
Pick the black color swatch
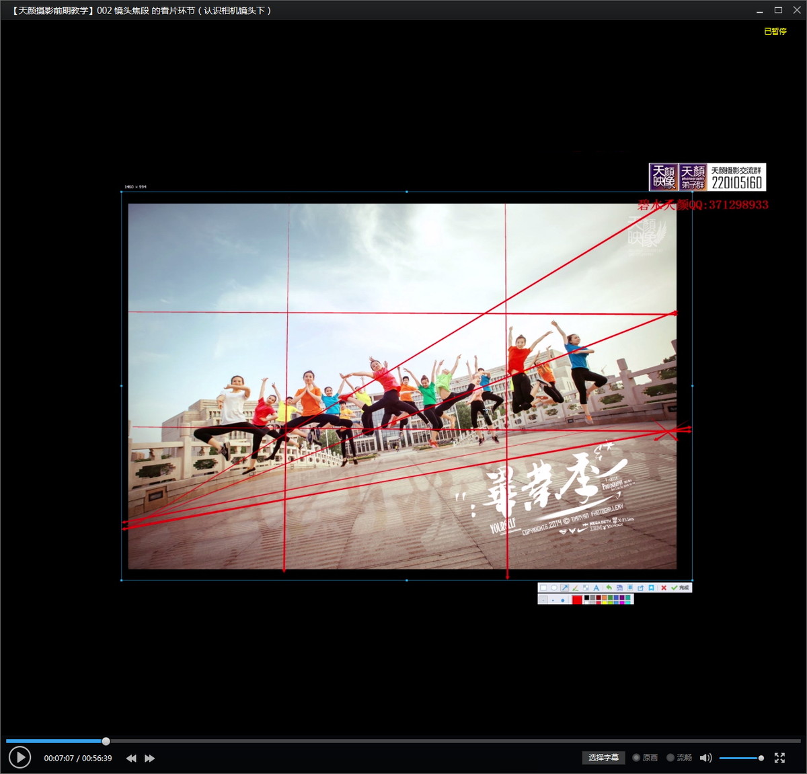[x=586, y=597]
